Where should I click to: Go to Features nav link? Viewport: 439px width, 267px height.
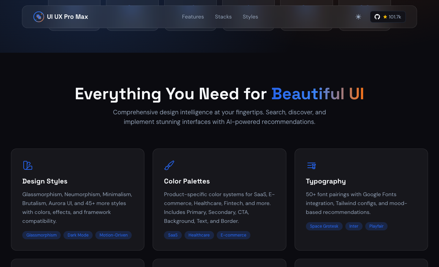tap(193, 17)
